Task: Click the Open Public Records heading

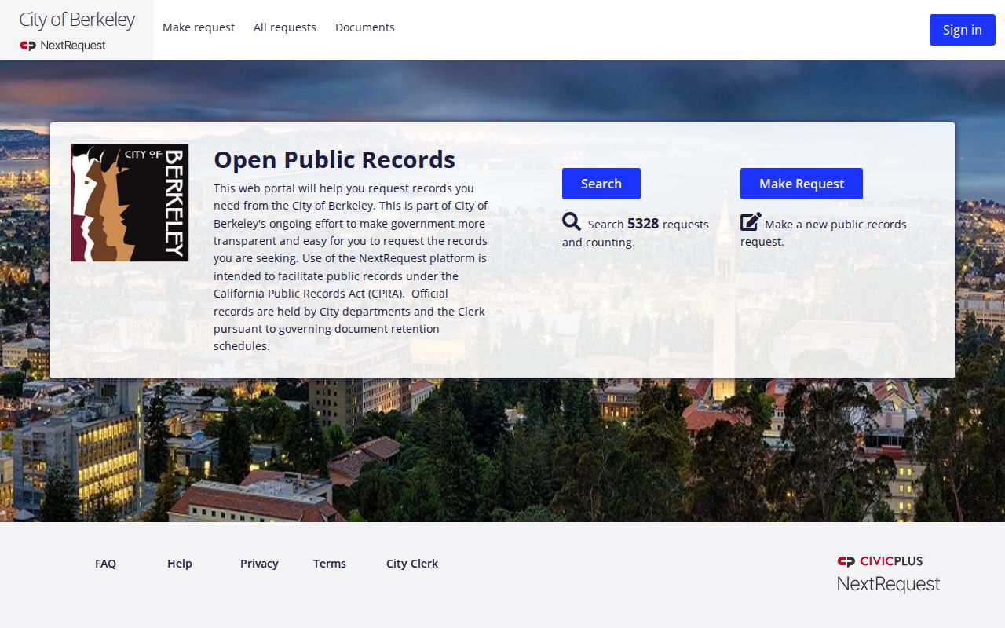Action: [334, 159]
